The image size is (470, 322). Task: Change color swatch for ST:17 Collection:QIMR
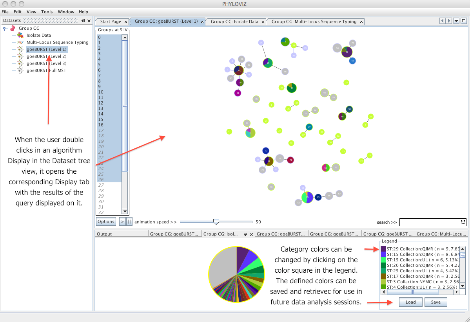click(383, 276)
